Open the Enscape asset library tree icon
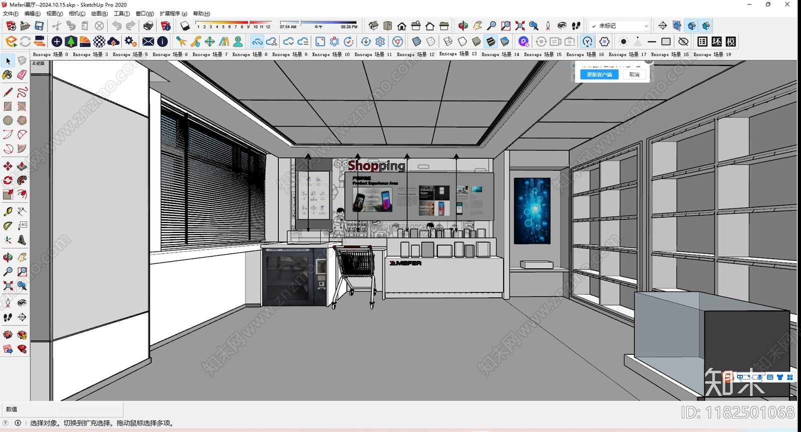This screenshot has height=432, width=801. (71, 42)
